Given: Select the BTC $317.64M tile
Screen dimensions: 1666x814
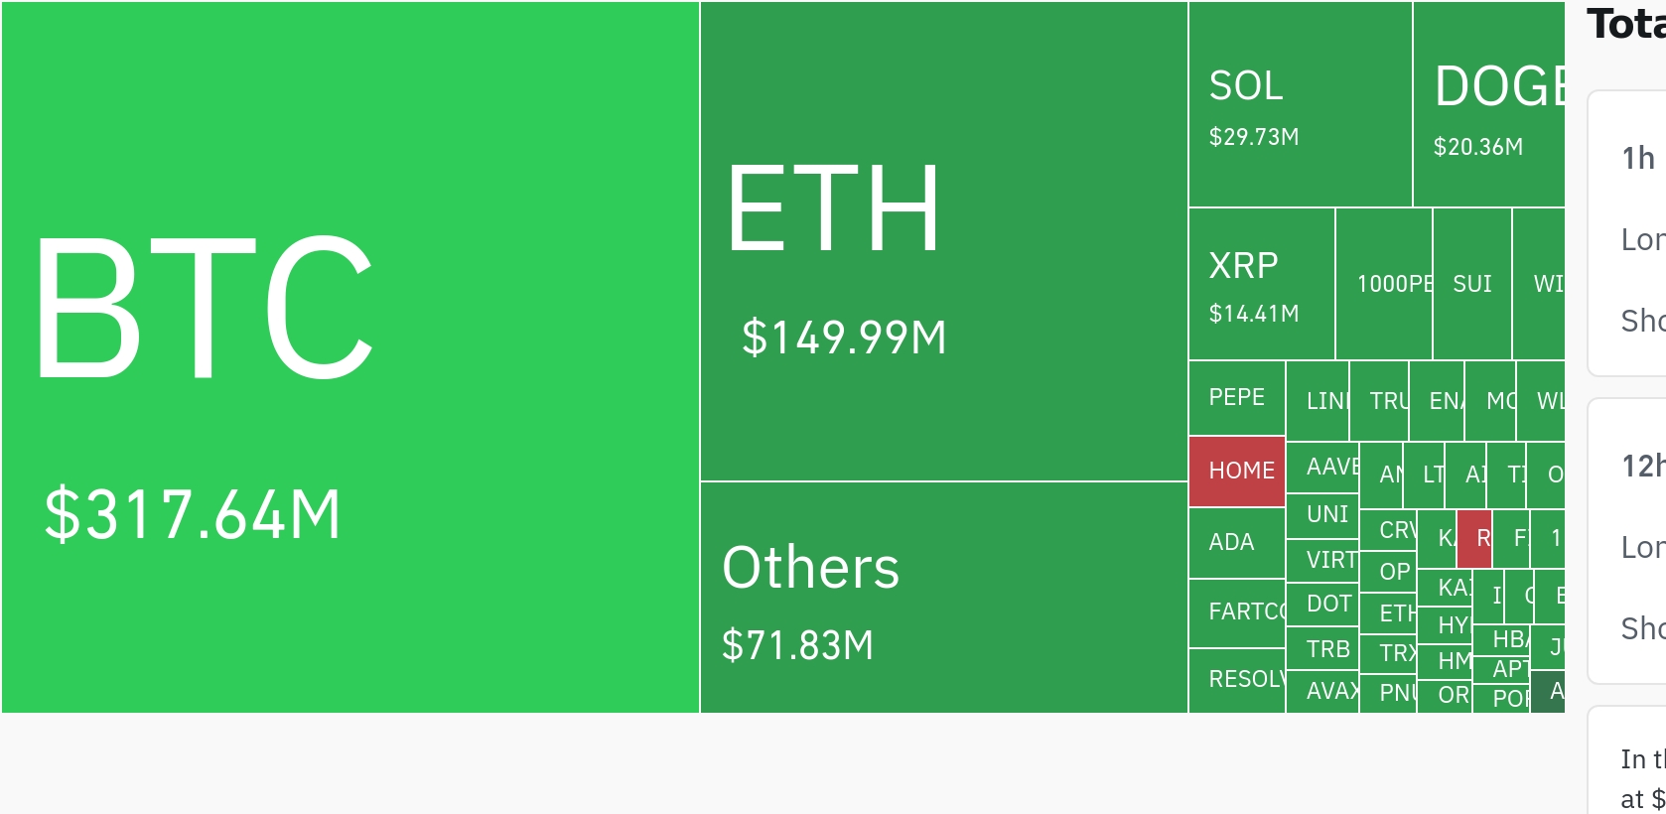Looking at the screenshot, I should 350,357.
